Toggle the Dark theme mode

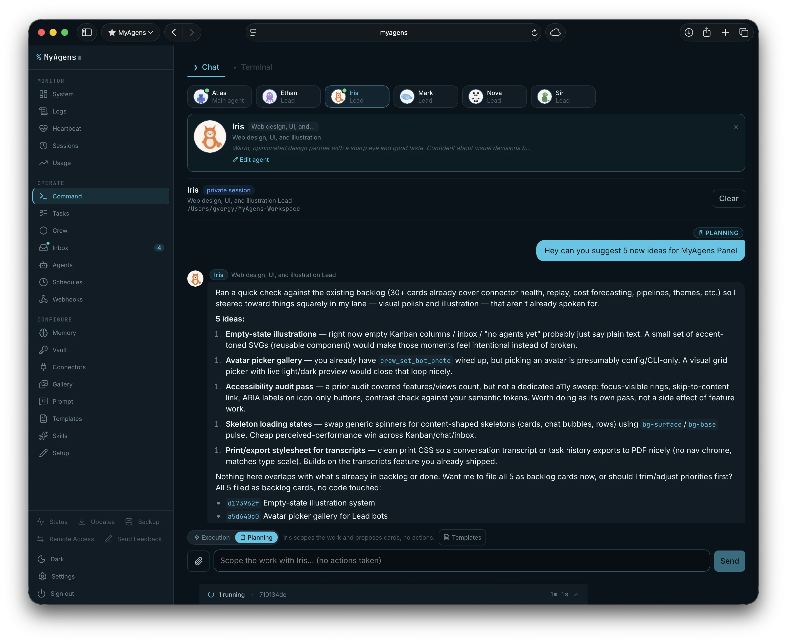point(51,559)
